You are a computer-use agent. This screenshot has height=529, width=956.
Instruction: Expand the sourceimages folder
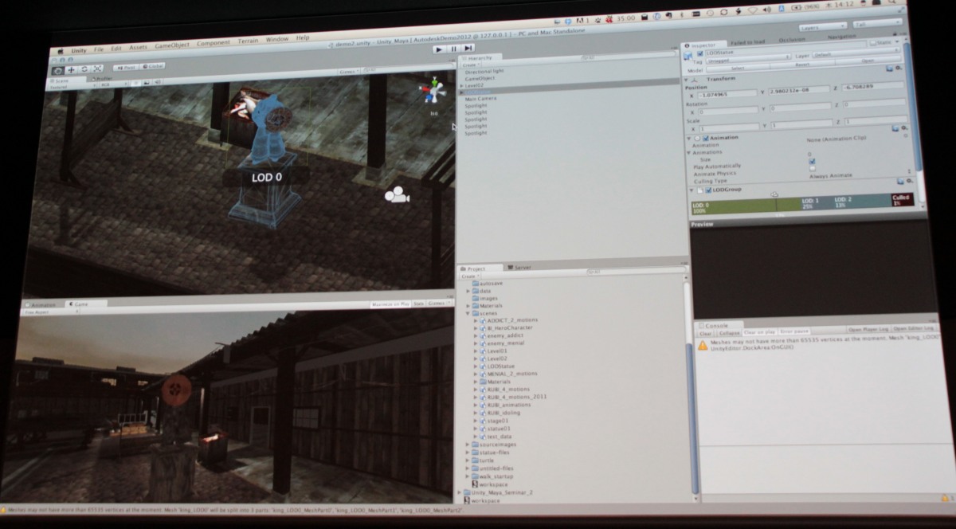(x=468, y=444)
